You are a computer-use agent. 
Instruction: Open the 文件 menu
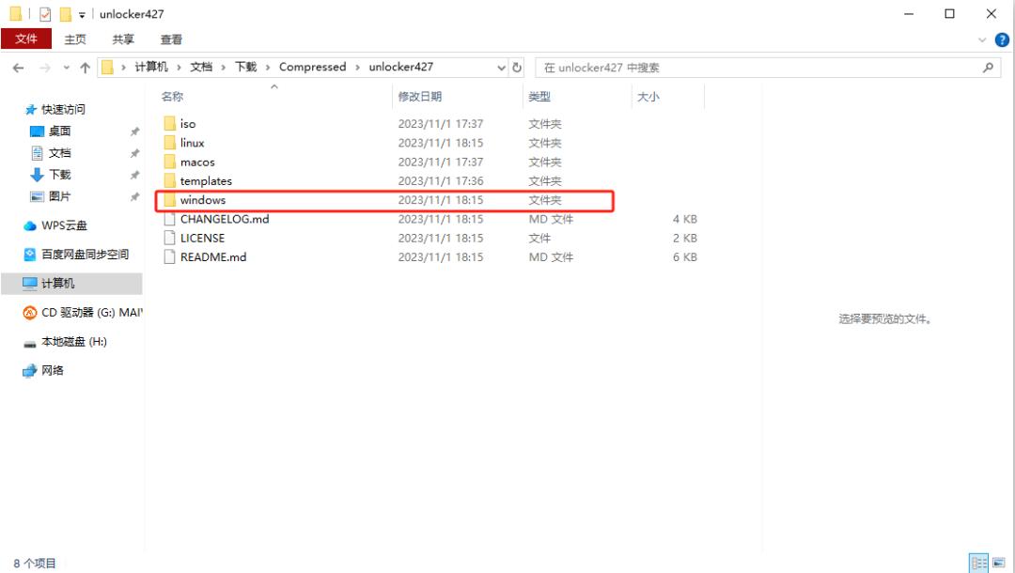tap(27, 39)
